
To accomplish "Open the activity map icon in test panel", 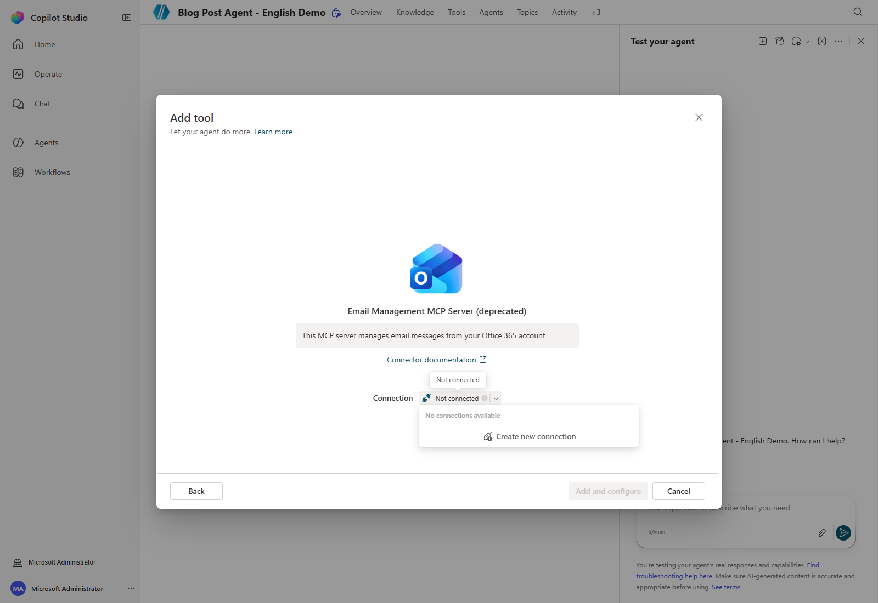I will pos(796,41).
